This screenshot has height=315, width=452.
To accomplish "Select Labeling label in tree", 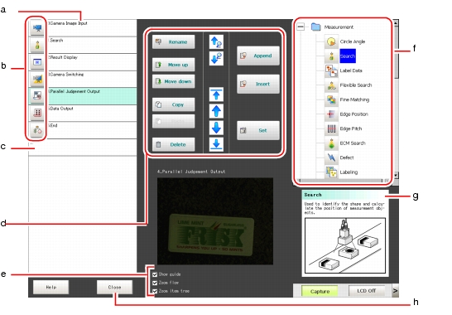I will point(349,172).
